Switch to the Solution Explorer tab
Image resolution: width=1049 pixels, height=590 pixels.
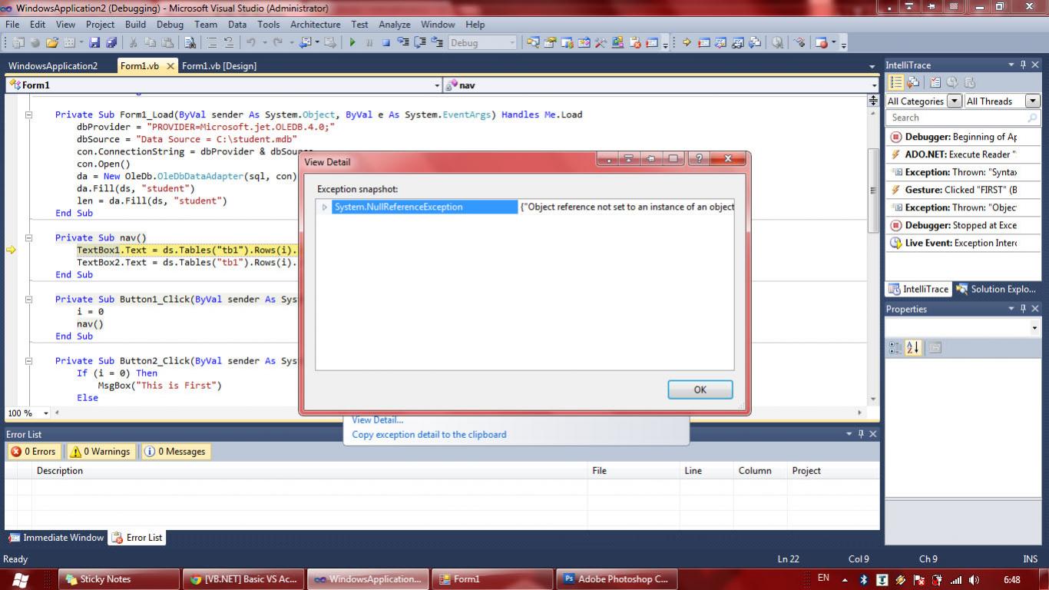[x=998, y=289]
